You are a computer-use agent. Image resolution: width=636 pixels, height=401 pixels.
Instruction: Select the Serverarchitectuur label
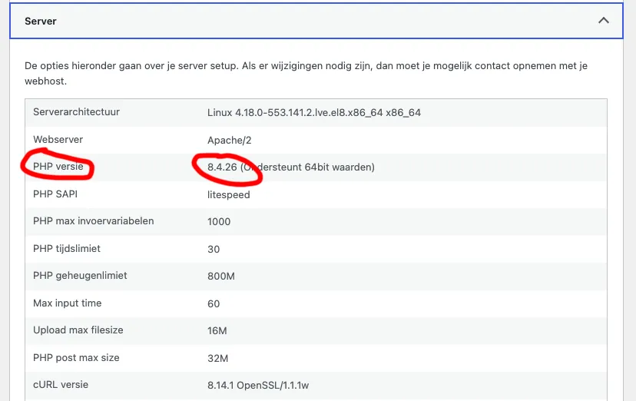pyautogui.click(x=76, y=112)
